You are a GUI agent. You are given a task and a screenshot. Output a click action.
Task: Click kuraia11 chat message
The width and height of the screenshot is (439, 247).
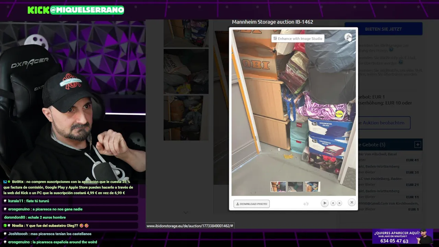tap(70, 201)
